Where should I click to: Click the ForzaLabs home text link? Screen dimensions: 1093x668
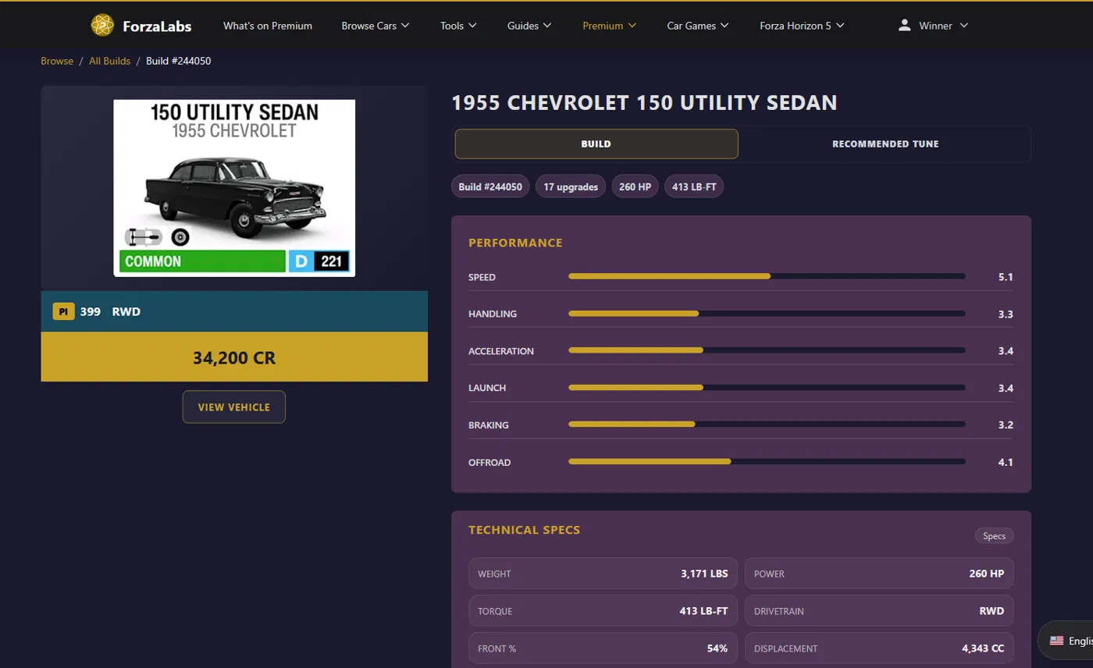pyautogui.click(x=157, y=26)
